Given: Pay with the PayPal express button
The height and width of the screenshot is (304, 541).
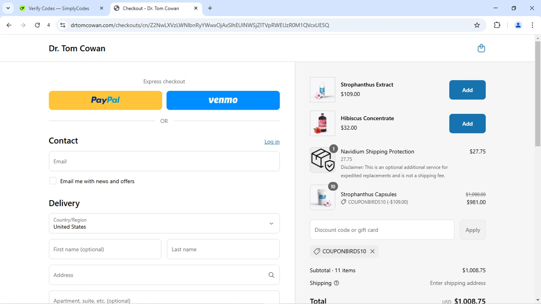Looking at the screenshot, I should 105,100.
